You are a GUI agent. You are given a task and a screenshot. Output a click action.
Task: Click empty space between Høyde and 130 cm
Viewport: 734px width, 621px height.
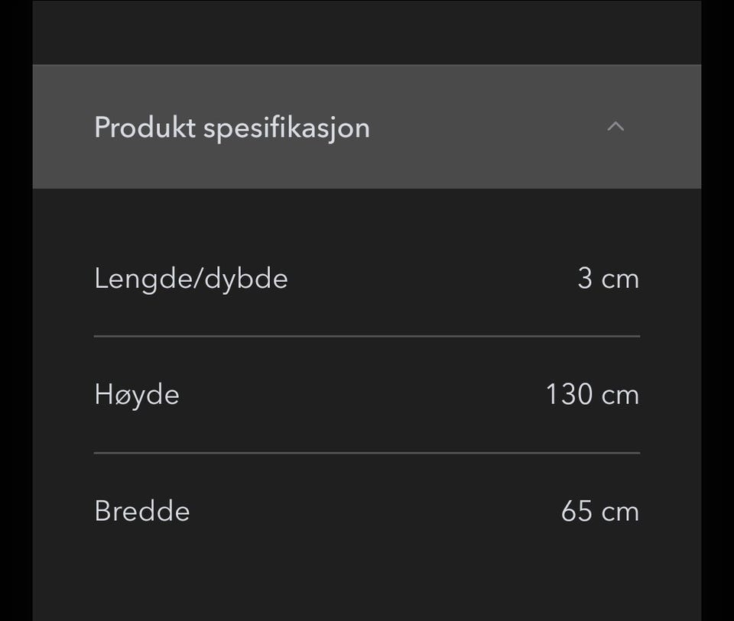click(x=359, y=395)
